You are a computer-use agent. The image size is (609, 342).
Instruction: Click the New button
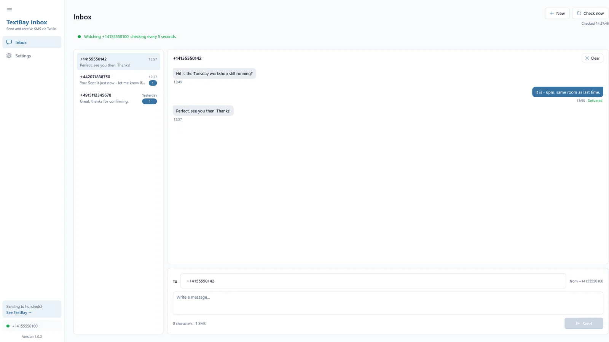(557, 13)
